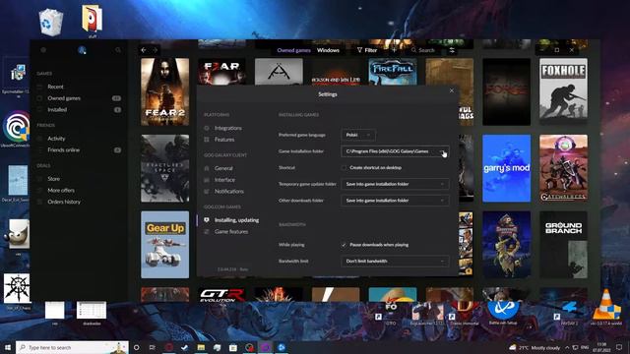Image resolution: width=630 pixels, height=354 pixels.
Task: Select Installing, updating settings section
Action: (x=236, y=220)
